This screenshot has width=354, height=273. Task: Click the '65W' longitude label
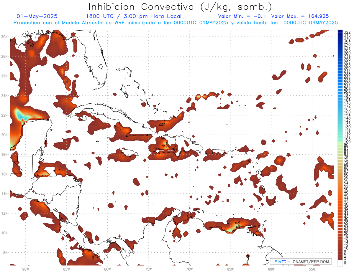point(230,269)
